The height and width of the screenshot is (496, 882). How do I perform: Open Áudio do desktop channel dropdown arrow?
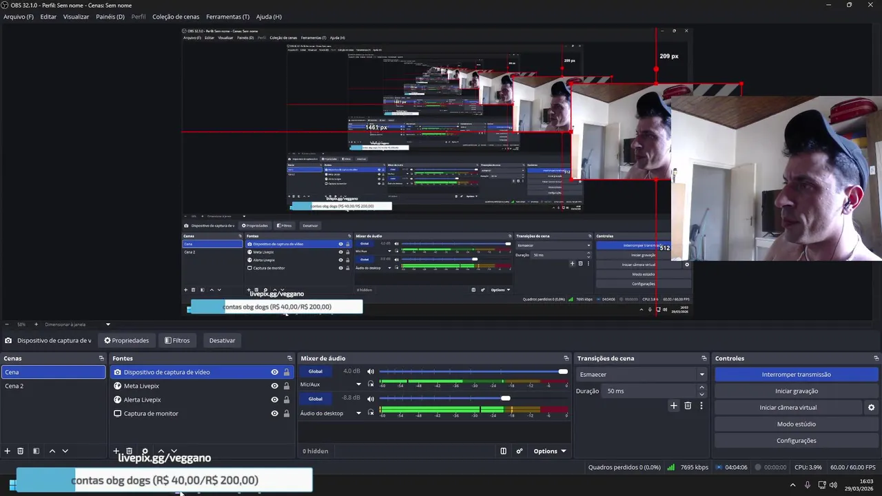(x=358, y=413)
